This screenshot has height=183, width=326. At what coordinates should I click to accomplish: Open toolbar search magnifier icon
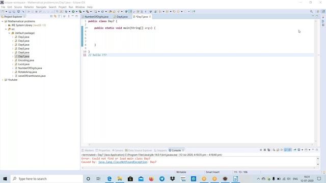click(311, 12)
